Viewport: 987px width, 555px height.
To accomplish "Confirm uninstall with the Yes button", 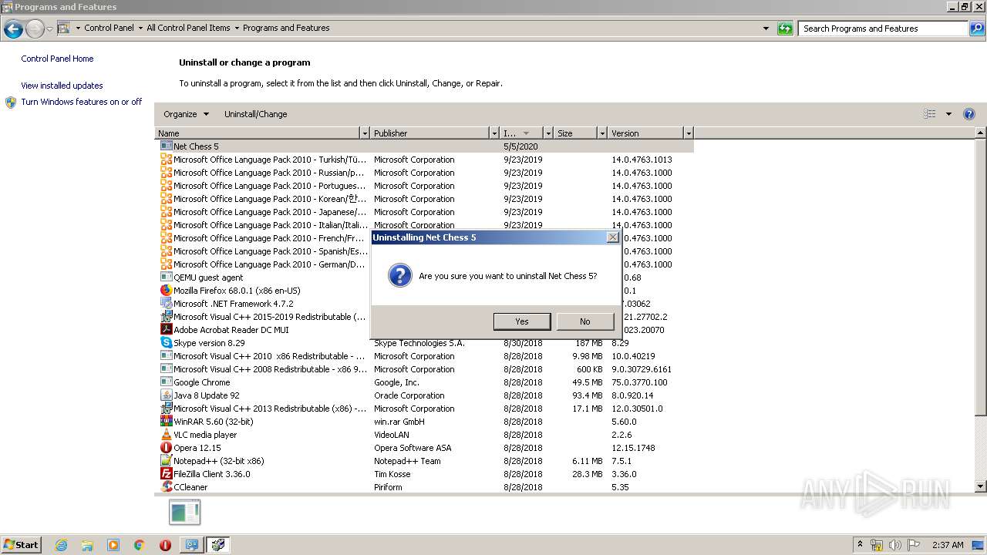I will [522, 321].
